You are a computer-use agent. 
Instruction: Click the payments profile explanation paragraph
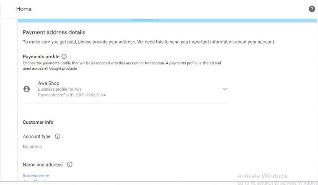tap(122, 65)
